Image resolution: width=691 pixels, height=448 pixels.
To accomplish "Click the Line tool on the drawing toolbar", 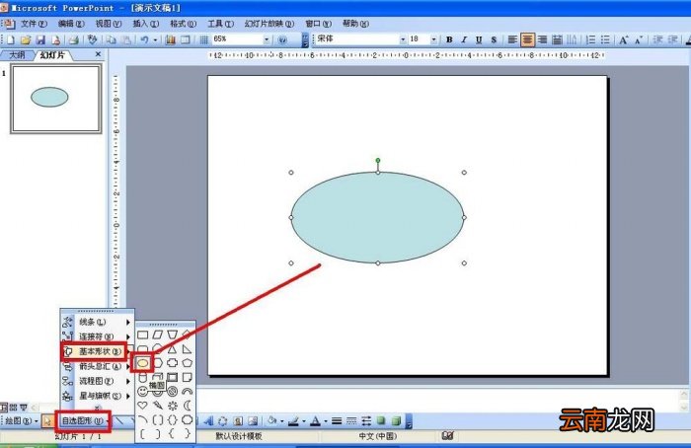I will coord(119,421).
